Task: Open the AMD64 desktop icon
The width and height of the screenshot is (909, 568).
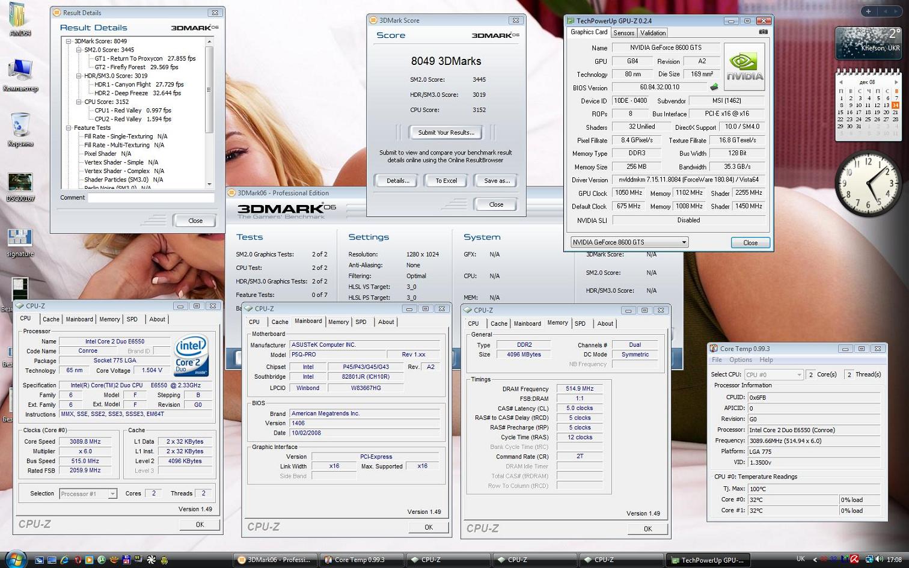Action: click(20, 20)
